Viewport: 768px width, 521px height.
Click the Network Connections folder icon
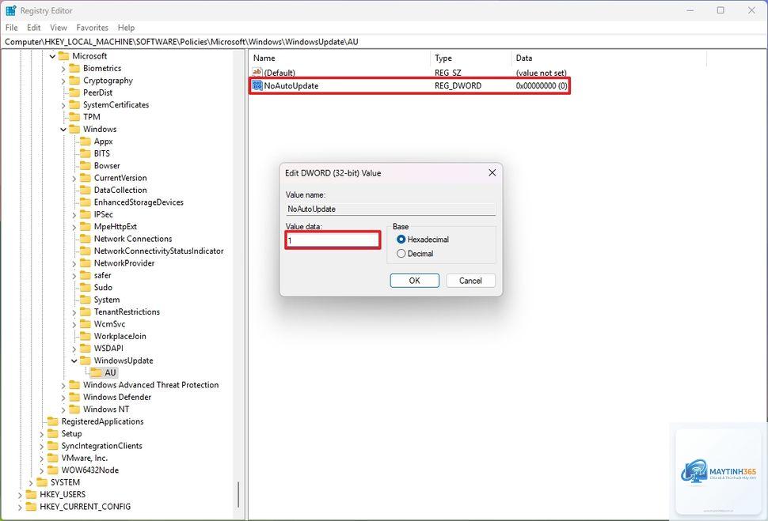coord(86,239)
